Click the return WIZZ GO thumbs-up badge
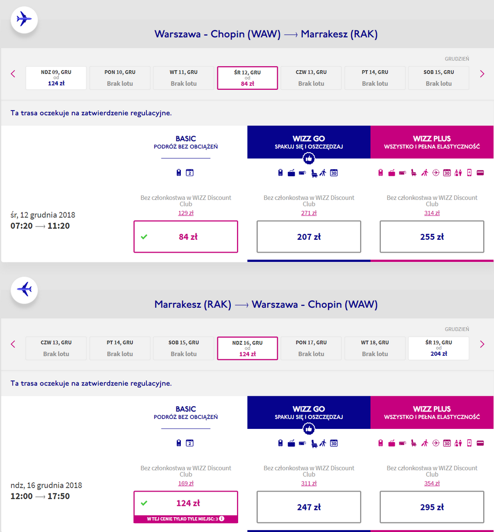This screenshot has height=532, width=494. 309,429
